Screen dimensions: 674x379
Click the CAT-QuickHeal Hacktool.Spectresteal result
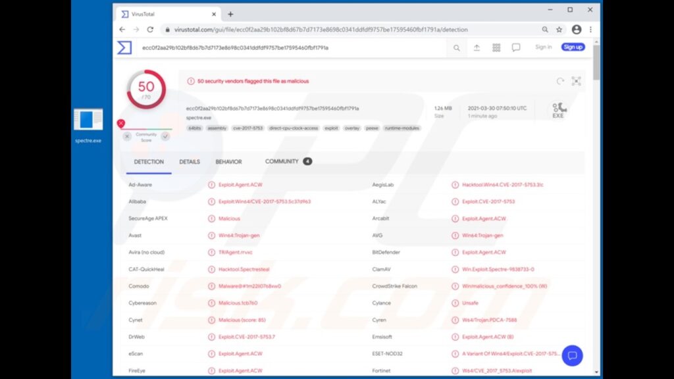click(244, 269)
